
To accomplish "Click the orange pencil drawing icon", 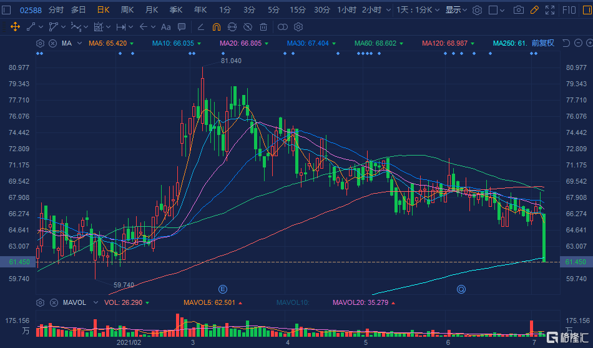I will [x=534, y=10].
